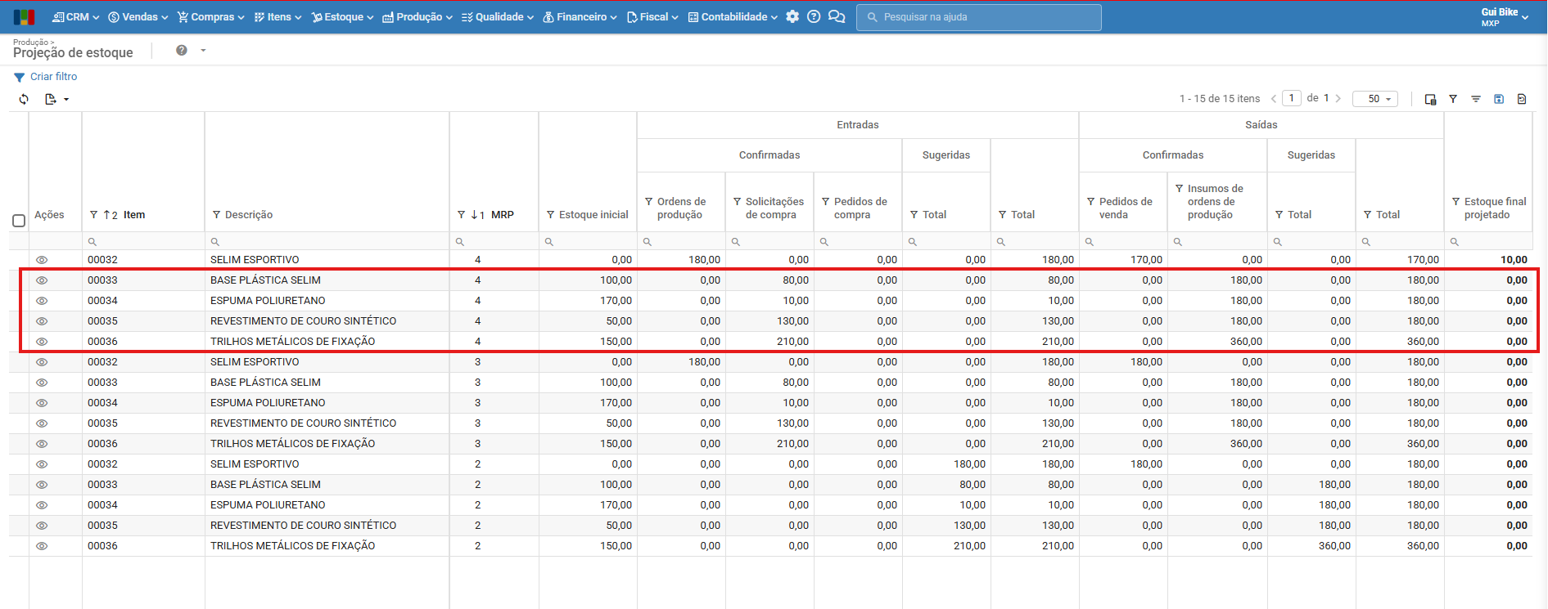The image size is (1548, 609).
Task: Click the blue save layout icon
Action: (1499, 99)
